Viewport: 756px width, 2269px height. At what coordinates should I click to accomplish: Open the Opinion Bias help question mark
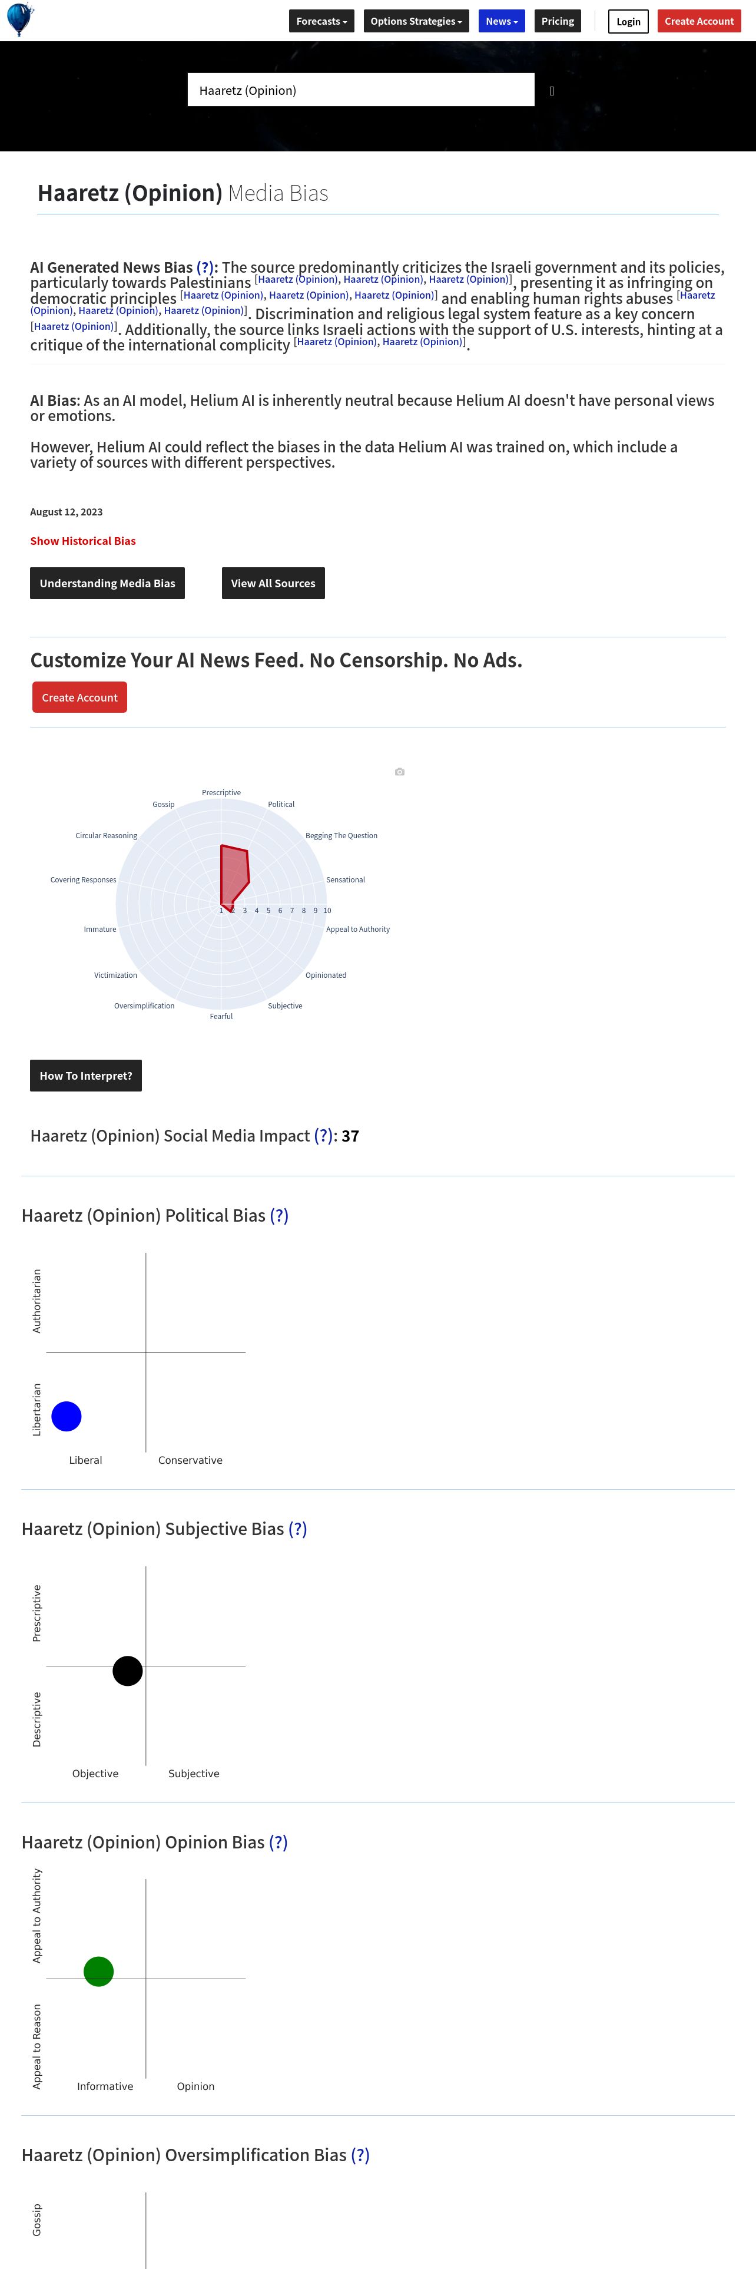click(x=278, y=1842)
